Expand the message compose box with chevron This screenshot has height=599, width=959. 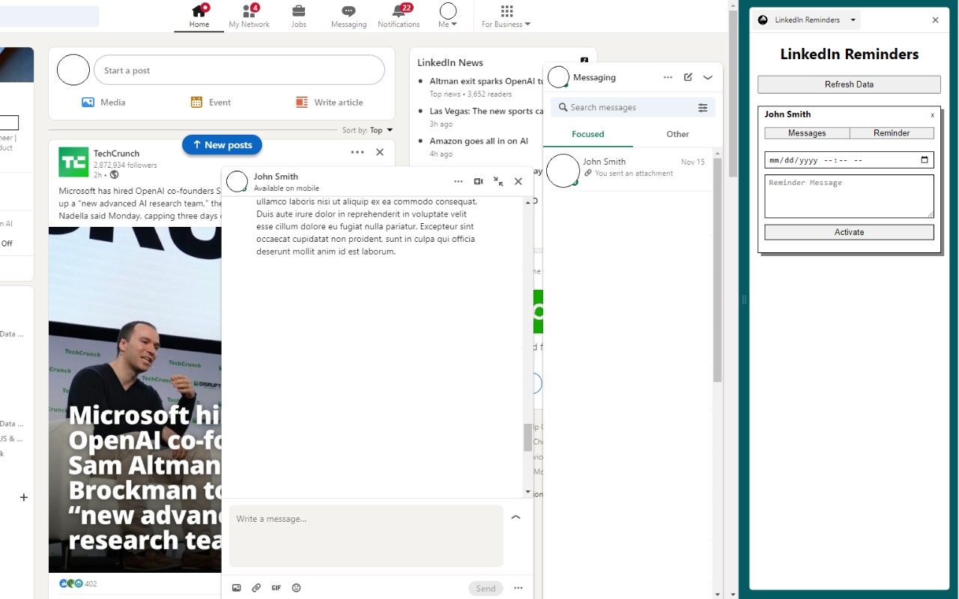pos(515,517)
